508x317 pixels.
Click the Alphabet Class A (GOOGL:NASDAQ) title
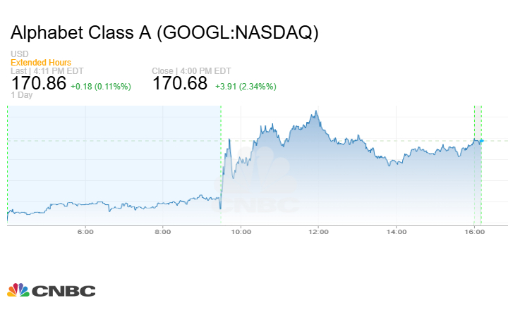pyautogui.click(x=165, y=33)
